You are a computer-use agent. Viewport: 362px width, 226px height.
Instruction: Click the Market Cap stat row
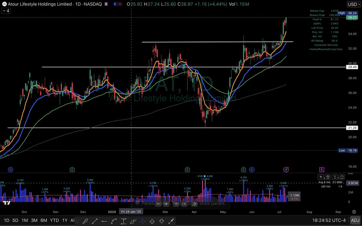325,11
